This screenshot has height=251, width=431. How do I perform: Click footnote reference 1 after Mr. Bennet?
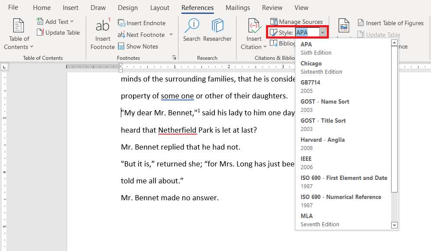tap(199, 111)
